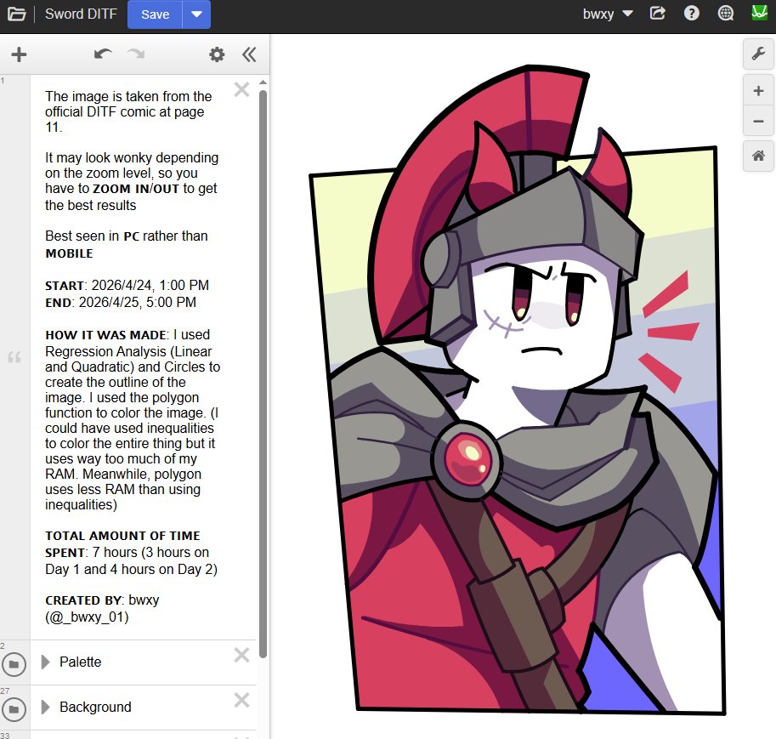Share the graph with the share icon
Image resolution: width=776 pixels, height=739 pixels.
click(x=657, y=14)
